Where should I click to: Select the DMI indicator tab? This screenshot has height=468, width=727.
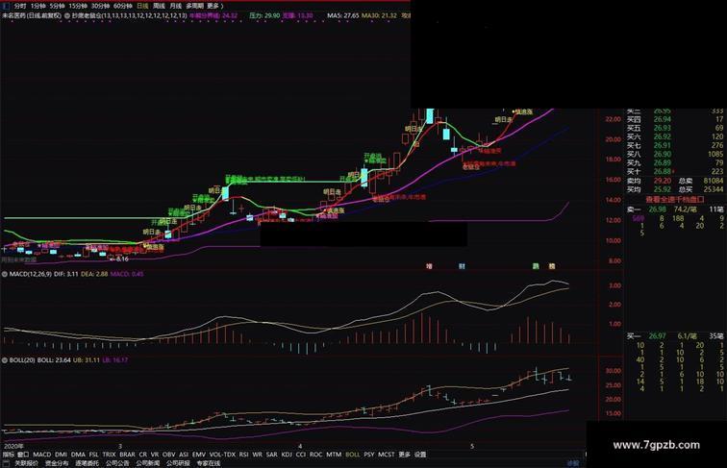point(61,455)
